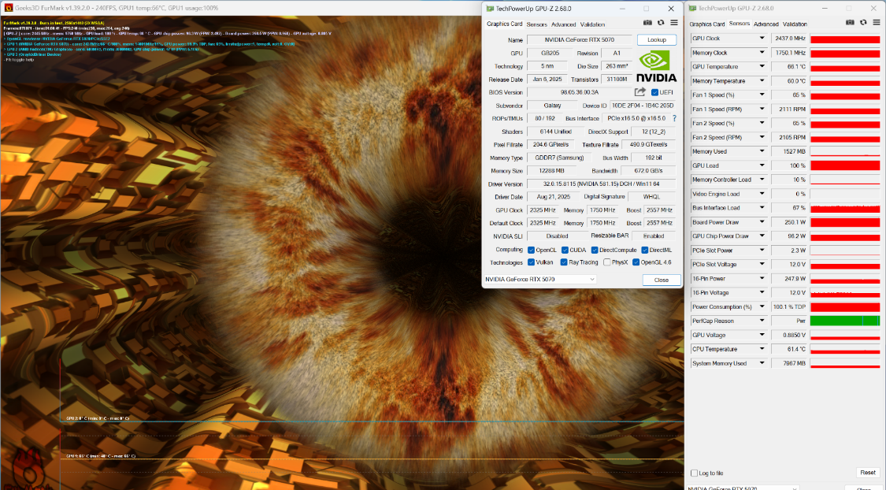Expand the Memory Clock sensor dropdown

point(762,53)
